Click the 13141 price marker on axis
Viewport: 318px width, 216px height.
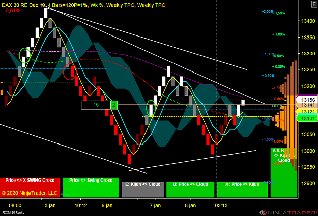[307, 105]
